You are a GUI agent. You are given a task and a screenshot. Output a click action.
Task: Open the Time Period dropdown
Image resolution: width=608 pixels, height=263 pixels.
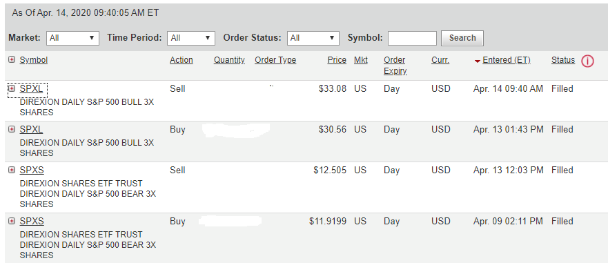(x=191, y=38)
